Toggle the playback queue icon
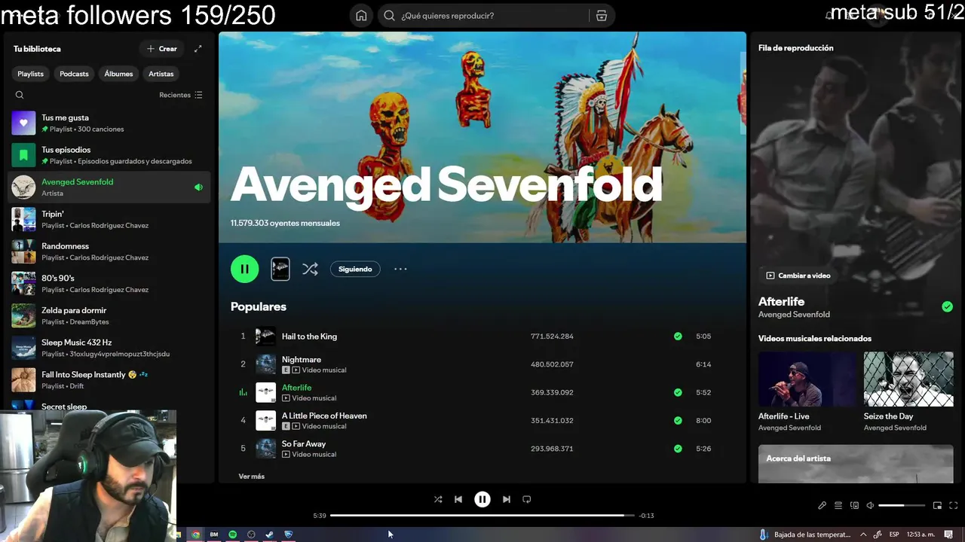The height and width of the screenshot is (542, 965). 838,506
